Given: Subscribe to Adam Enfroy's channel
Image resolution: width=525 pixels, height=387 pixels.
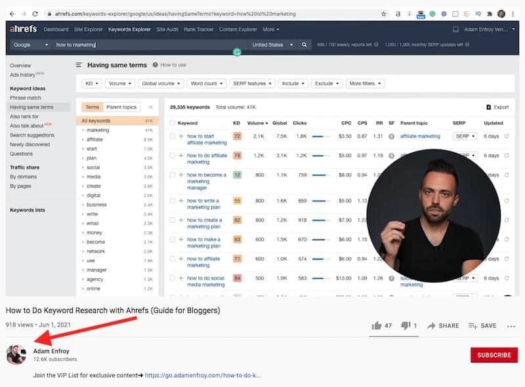Looking at the screenshot, I should coord(494,355).
